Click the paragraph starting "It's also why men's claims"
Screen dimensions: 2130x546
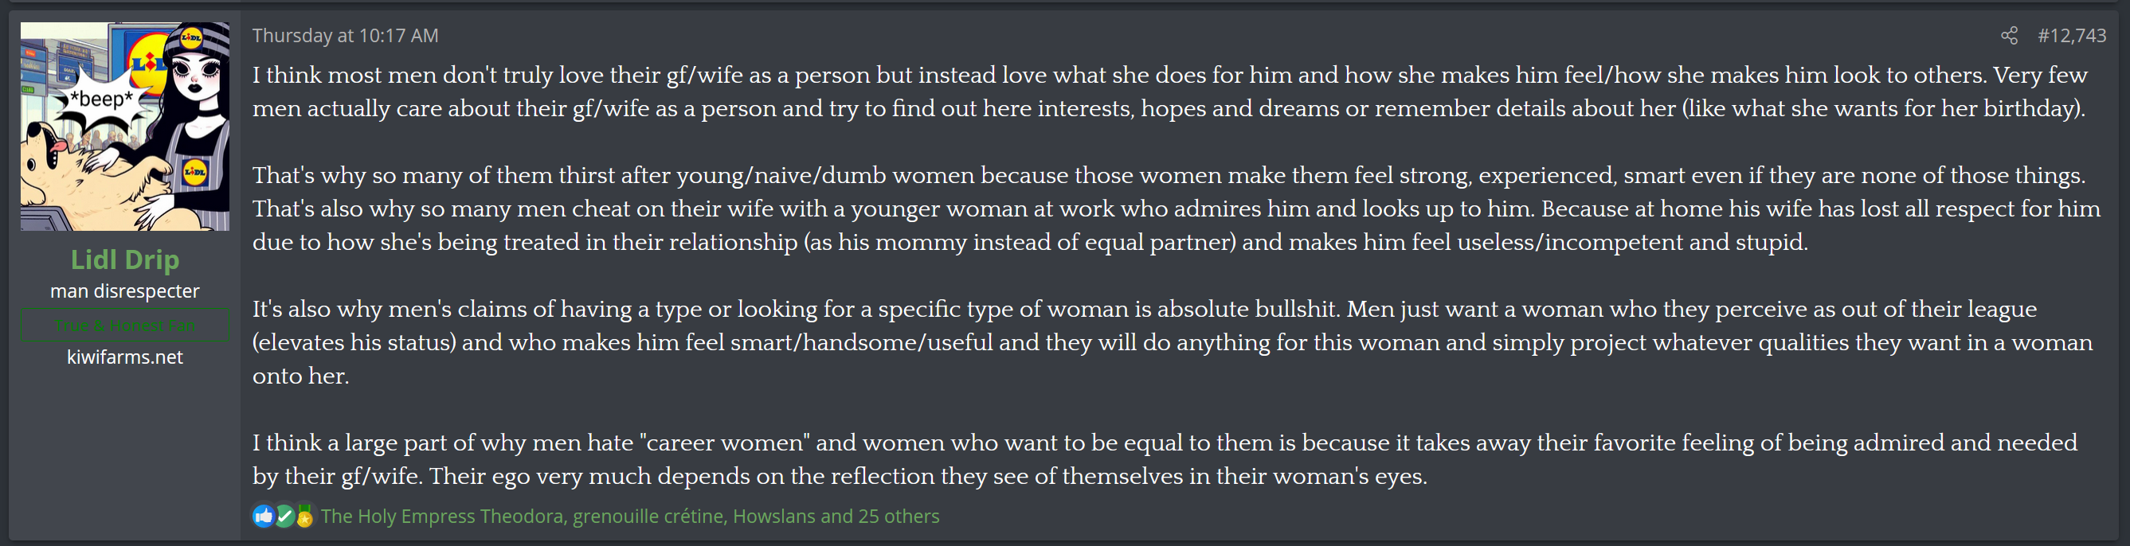tap(1157, 342)
